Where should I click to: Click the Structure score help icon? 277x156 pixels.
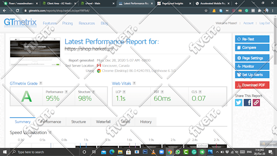[93, 92]
